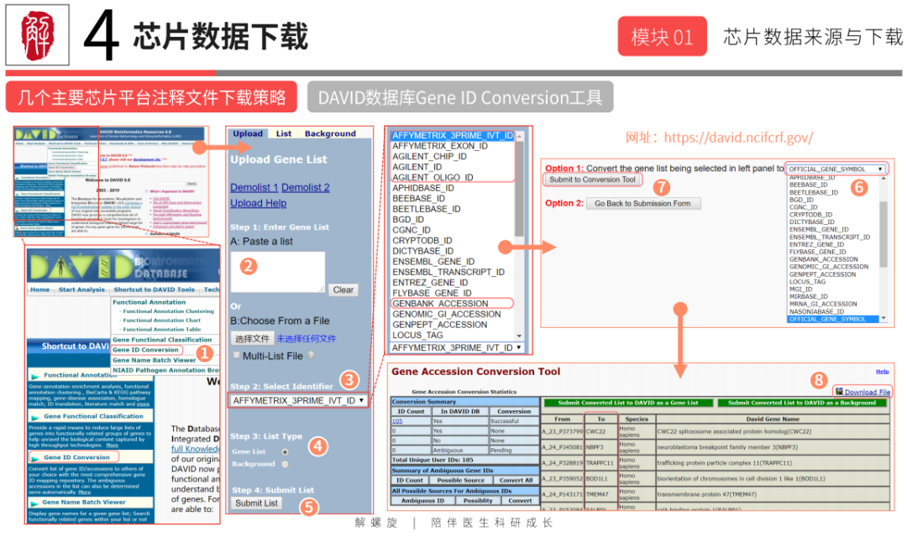The image size is (907, 537).
Task: Choose Gene Name Batch Viewer in the shortcut menu
Action: 154,360
